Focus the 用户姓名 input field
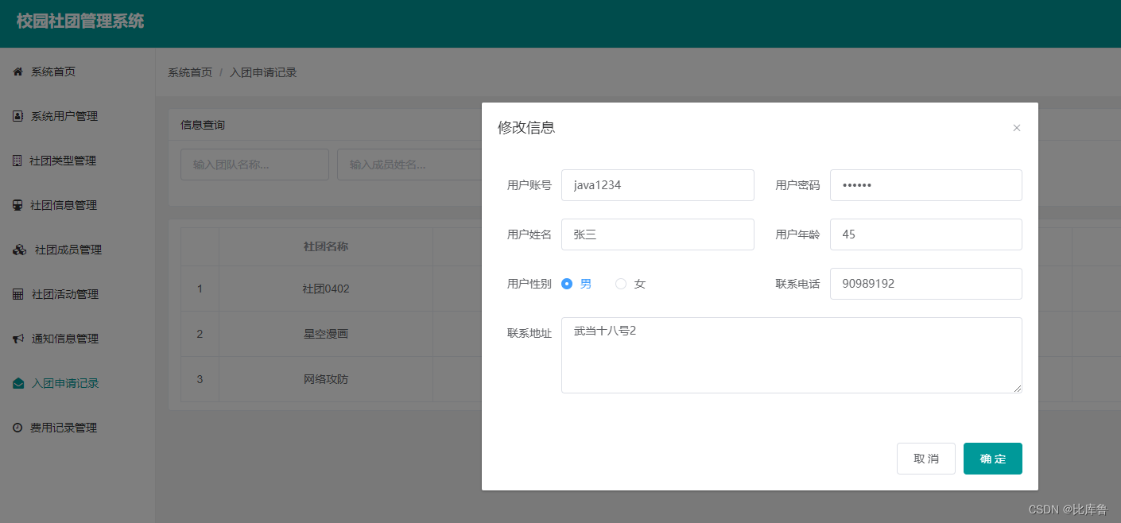The height and width of the screenshot is (523, 1121). point(657,234)
